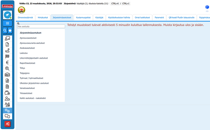Open the checkered flag sidebar icon
The height and width of the screenshot is (130, 210).
pos(7,57)
